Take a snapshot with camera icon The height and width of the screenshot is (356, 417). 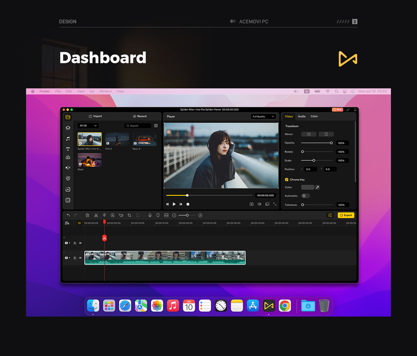pos(252,204)
